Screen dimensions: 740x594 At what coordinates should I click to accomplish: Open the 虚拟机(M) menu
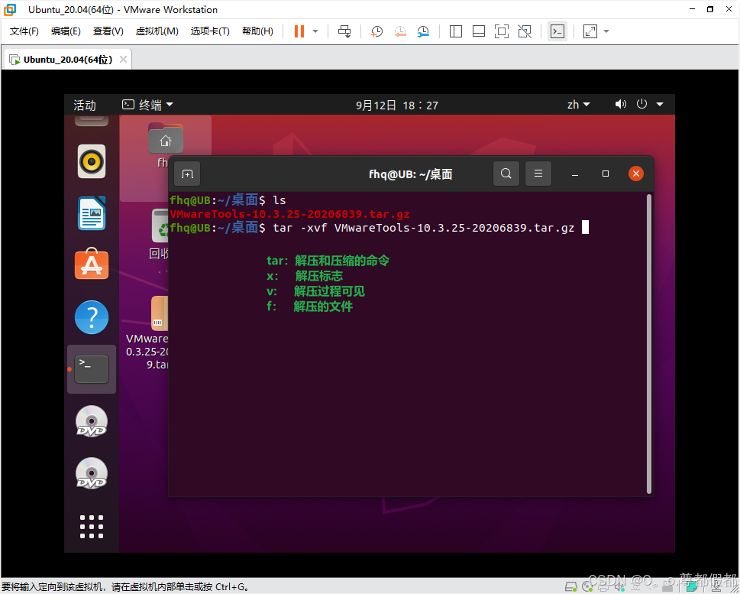157,31
